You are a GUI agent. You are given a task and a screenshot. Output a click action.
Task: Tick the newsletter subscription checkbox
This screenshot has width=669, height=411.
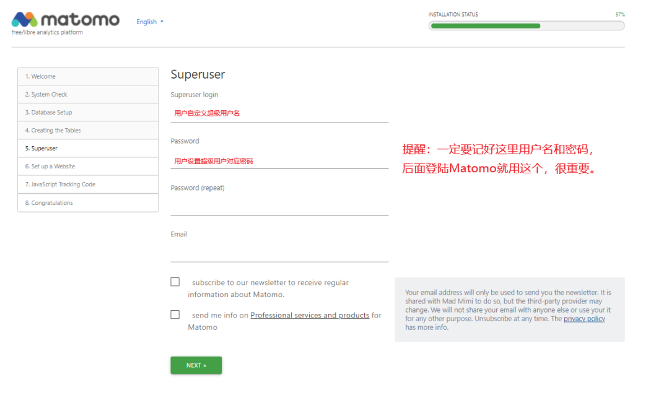pyautogui.click(x=175, y=282)
